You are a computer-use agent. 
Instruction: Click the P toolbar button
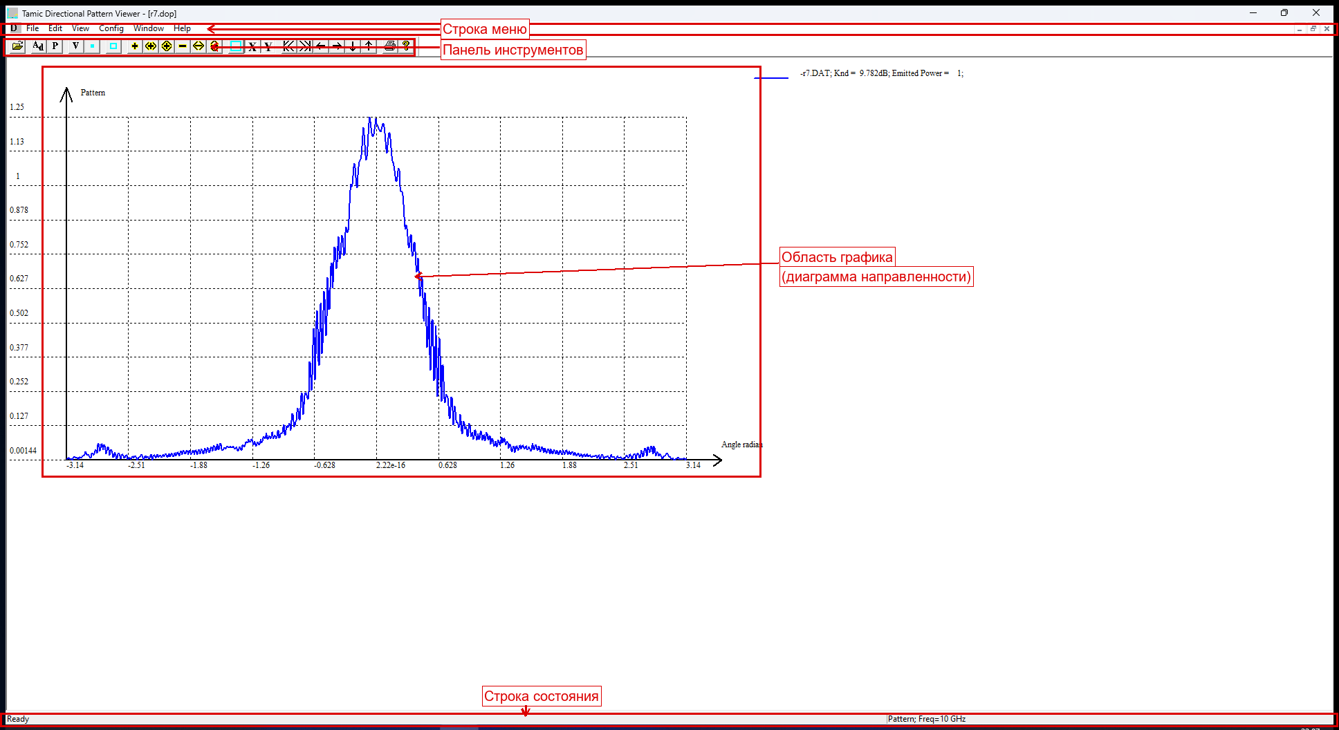point(55,46)
